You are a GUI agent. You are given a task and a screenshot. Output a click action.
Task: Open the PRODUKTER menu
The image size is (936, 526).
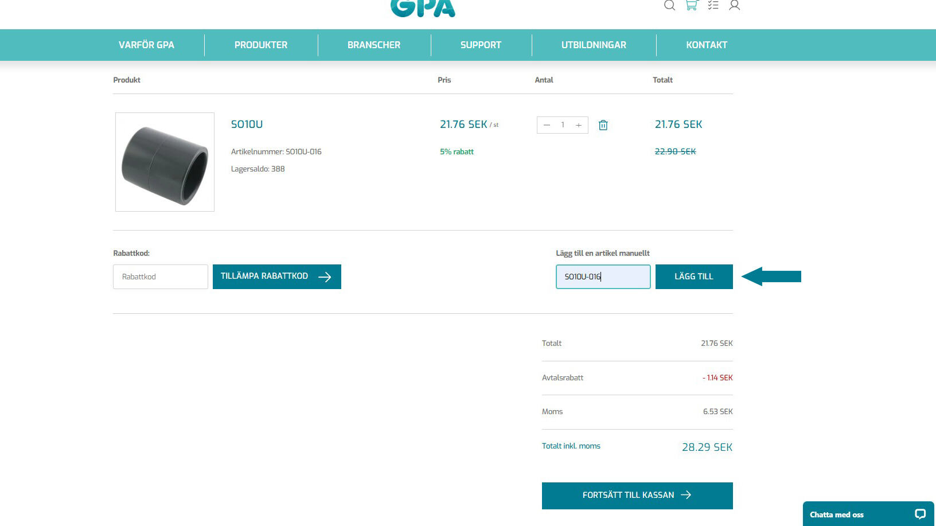261,45
